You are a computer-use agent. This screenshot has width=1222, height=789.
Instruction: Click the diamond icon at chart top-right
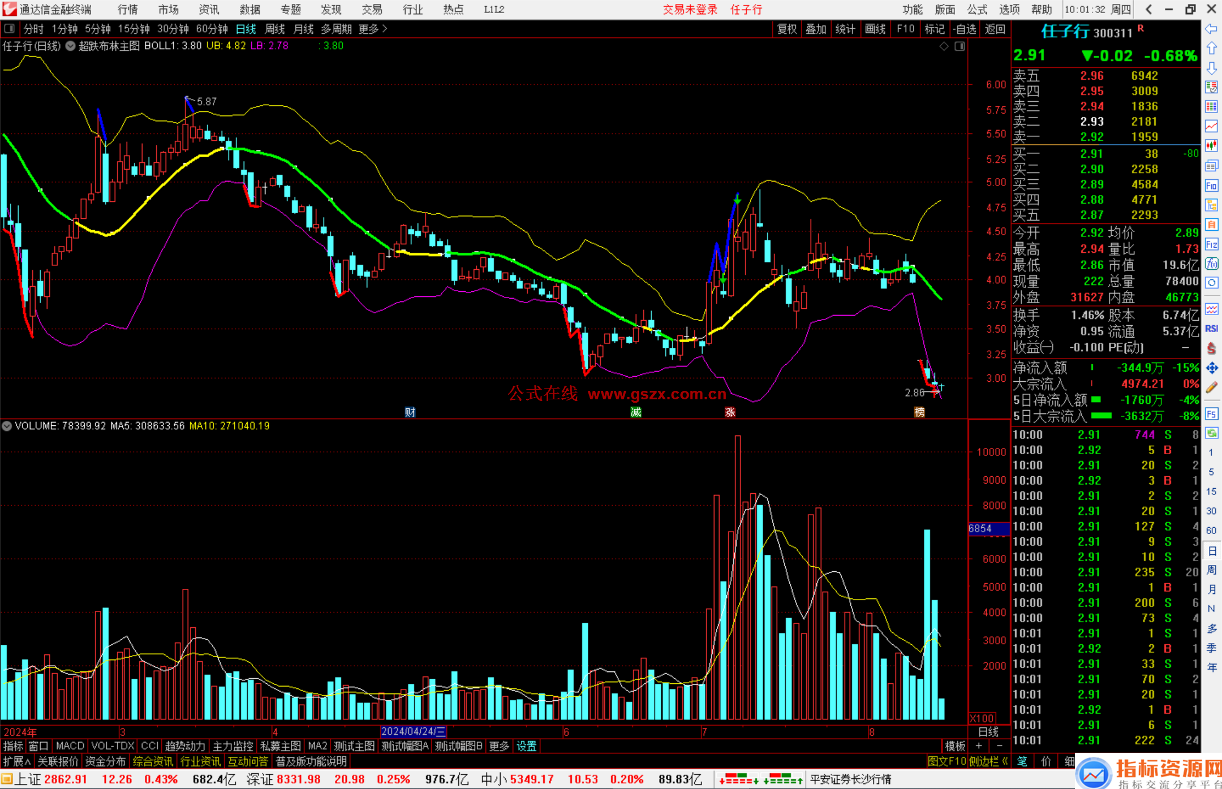coord(944,46)
